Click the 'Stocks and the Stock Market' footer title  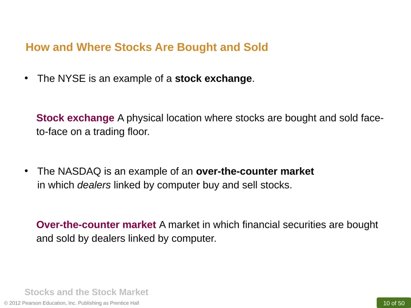click(x=87, y=292)
